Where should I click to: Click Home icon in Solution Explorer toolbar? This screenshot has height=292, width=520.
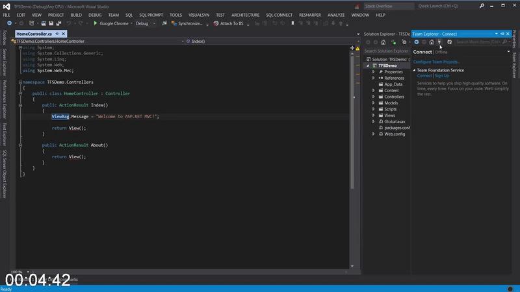pyautogui.click(x=383, y=42)
